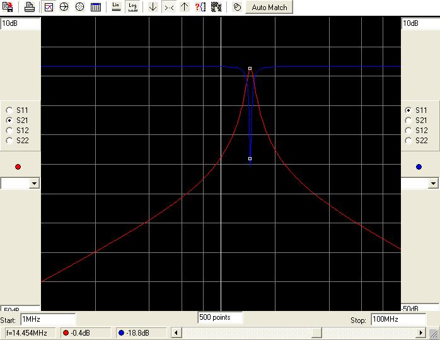The image size is (440, 340).
Task: Set linear frequency scale with Lin icon
Action: coord(117,8)
